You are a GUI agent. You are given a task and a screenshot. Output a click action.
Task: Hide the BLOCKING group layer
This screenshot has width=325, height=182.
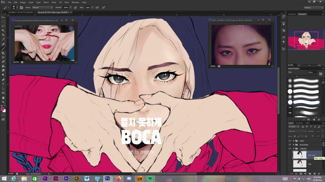coord(290,145)
